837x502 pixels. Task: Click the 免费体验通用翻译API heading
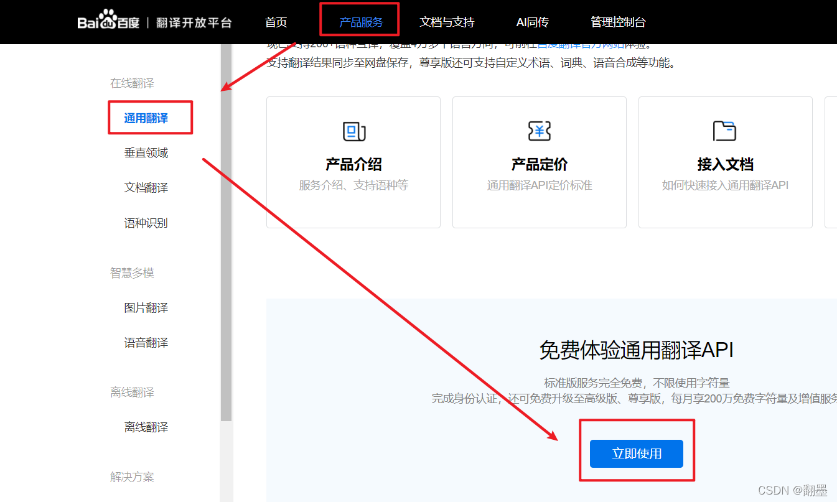pyautogui.click(x=637, y=350)
